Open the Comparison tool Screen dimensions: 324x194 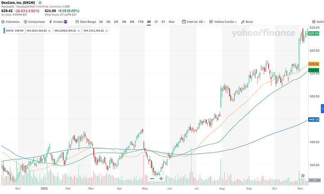click(x=34, y=22)
